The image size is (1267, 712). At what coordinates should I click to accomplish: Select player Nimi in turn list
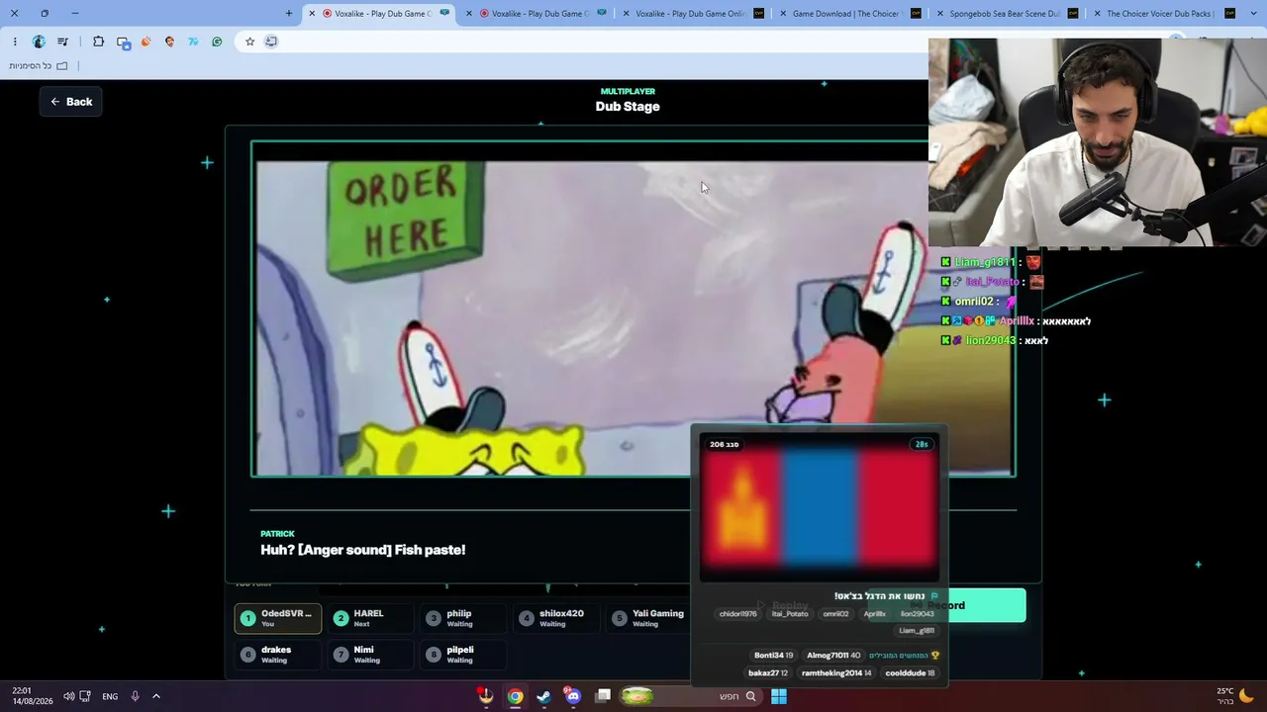click(x=370, y=655)
